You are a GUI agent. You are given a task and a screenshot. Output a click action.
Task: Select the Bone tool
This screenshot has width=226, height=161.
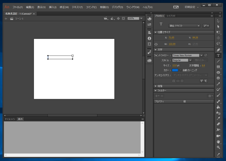click(218, 101)
